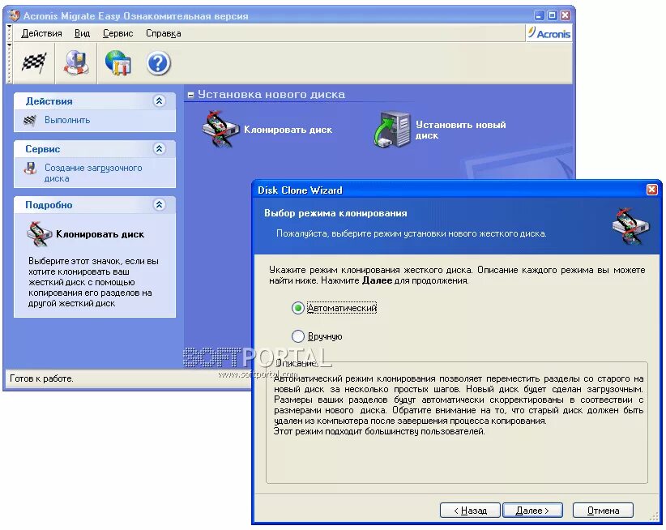Click the wizard resize grip corner

click(x=654, y=517)
